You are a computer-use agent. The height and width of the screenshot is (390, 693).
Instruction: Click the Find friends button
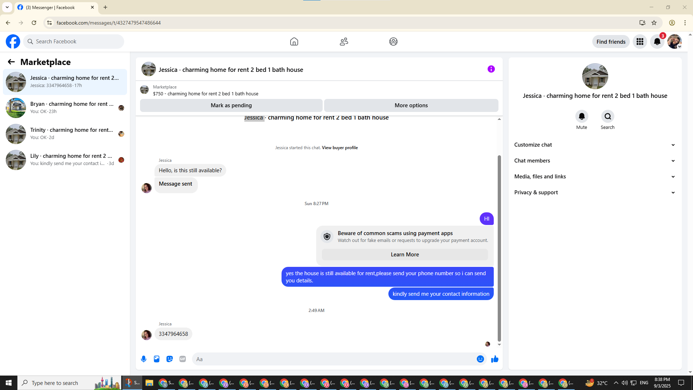pos(611,42)
